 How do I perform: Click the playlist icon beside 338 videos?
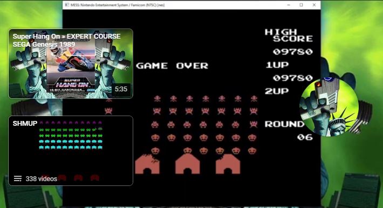tap(18, 179)
